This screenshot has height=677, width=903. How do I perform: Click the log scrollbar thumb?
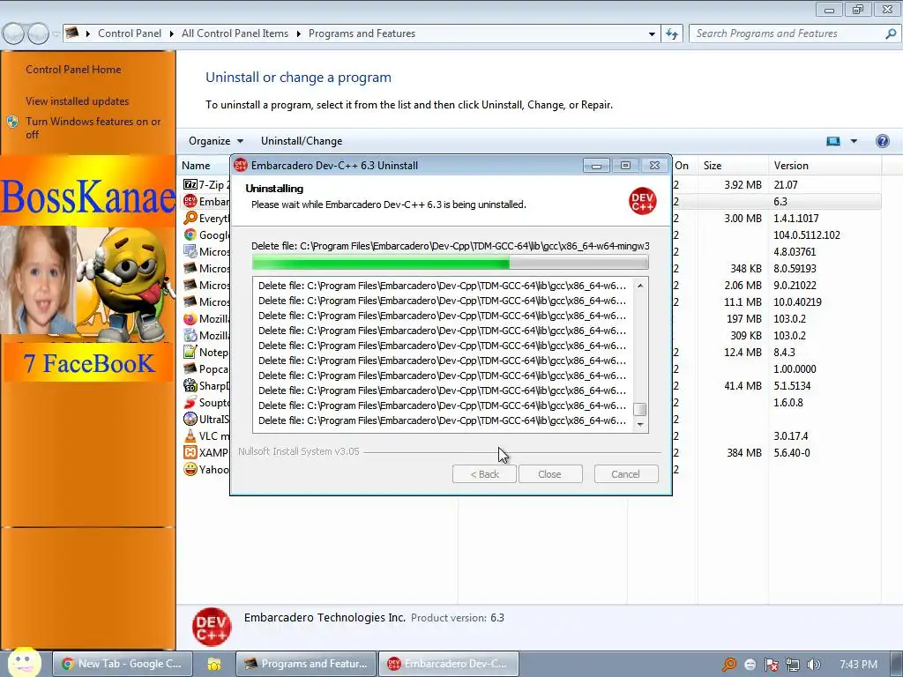coord(639,409)
